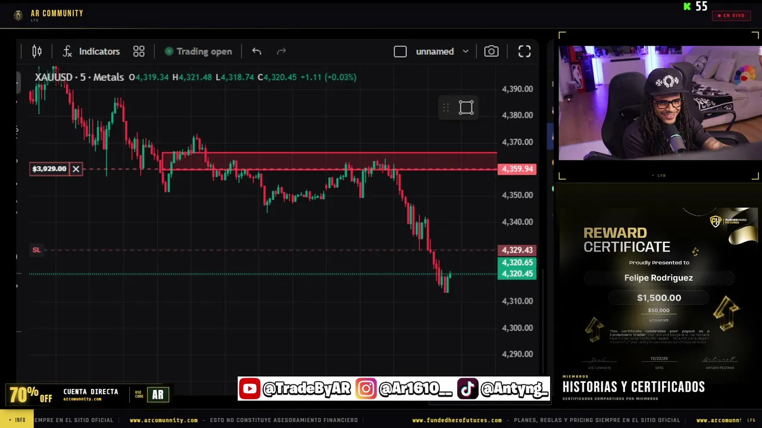762x428 pixels.
Task: Click the AR use code badge
Action: pyautogui.click(x=158, y=395)
